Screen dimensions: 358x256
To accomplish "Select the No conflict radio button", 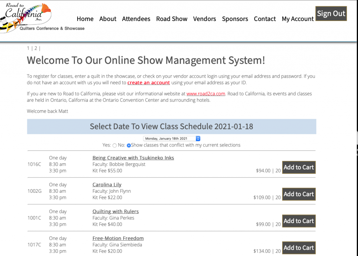I will [x=129, y=145].
